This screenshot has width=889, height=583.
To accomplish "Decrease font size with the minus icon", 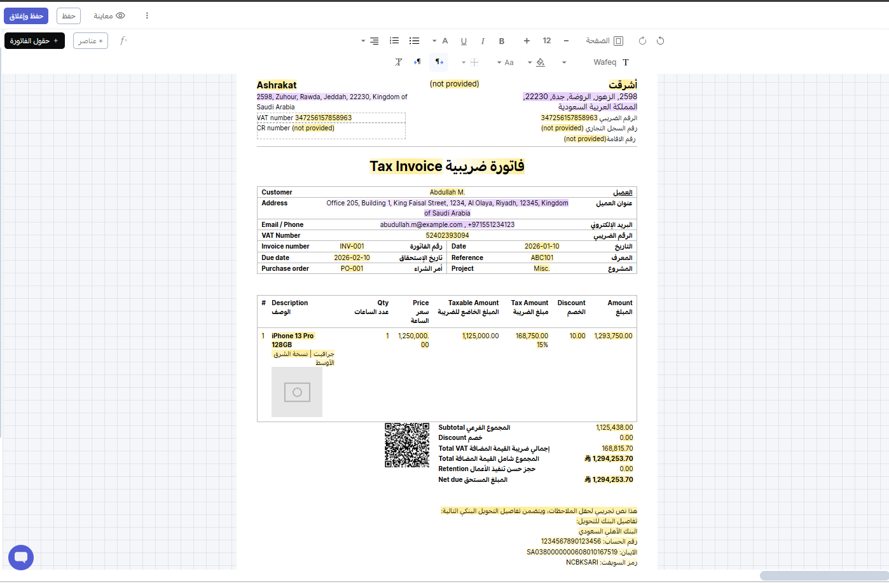I will pyautogui.click(x=566, y=41).
